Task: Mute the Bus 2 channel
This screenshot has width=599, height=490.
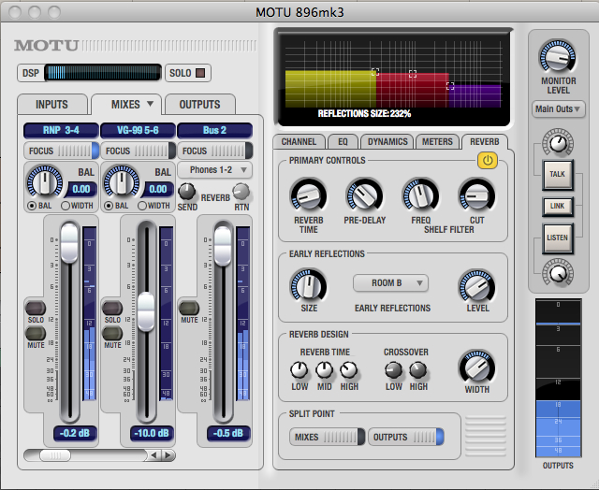Action: tap(189, 308)
